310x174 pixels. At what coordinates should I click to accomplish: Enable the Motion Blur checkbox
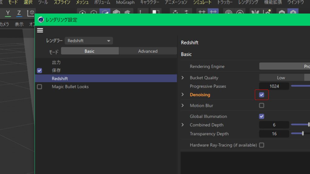(x=262, y=105)
